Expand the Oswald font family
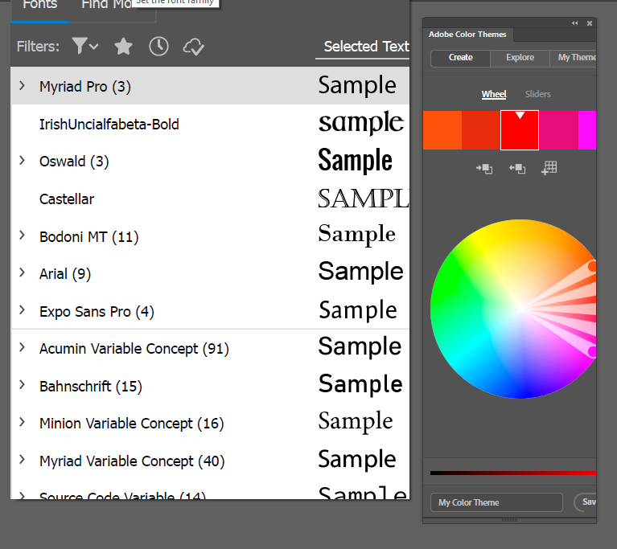The height and width of the screenshot is (549, 617). click(22, 161)
